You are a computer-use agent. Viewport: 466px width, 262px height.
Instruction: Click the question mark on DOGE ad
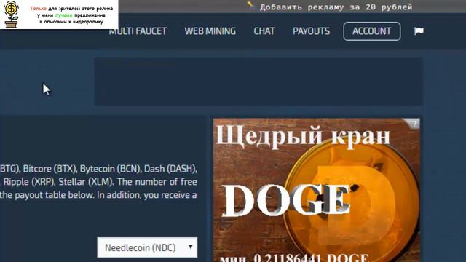click(415, 124)
